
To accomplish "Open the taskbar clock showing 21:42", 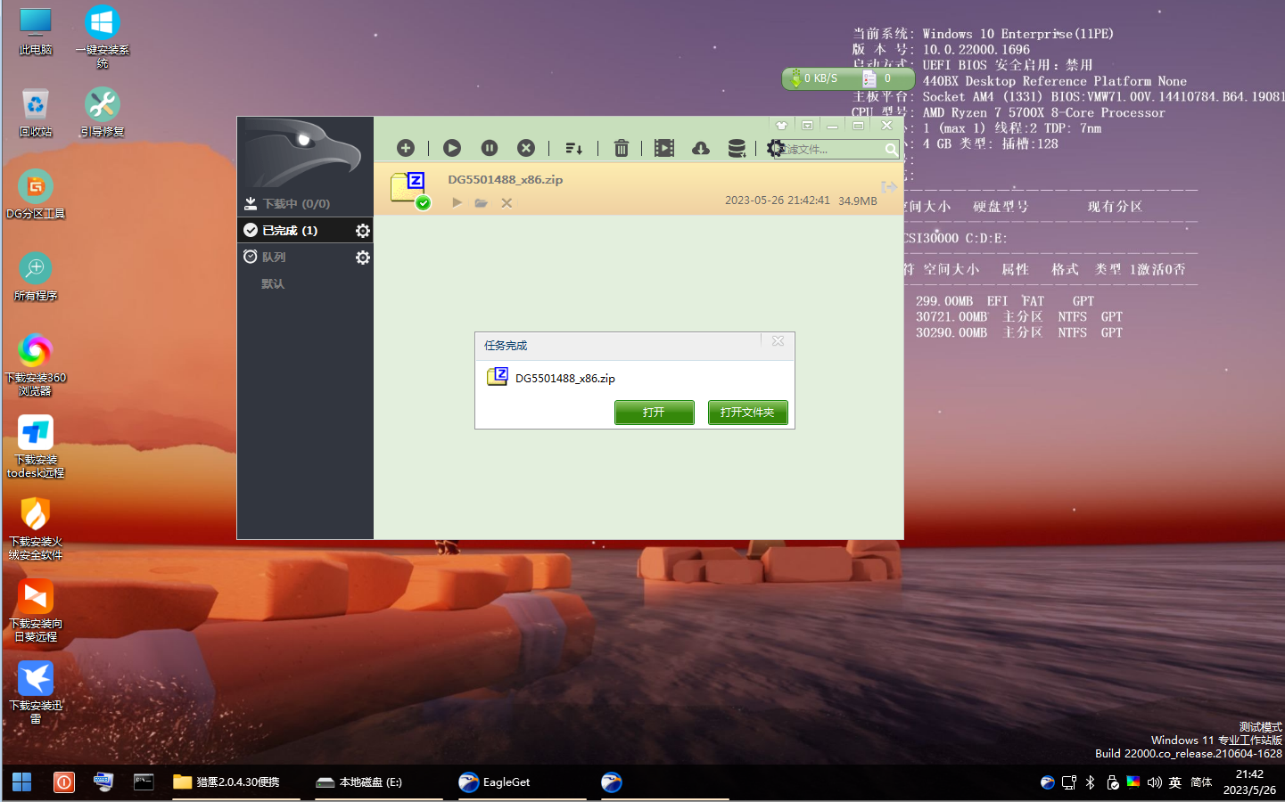I will [1249, 782].
